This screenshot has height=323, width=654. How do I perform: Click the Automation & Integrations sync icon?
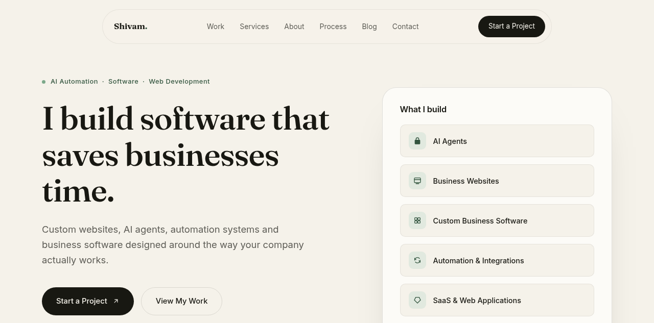(417, 260)
